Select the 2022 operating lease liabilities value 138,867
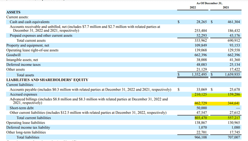248x141 pixels. [x=201, y=123]
